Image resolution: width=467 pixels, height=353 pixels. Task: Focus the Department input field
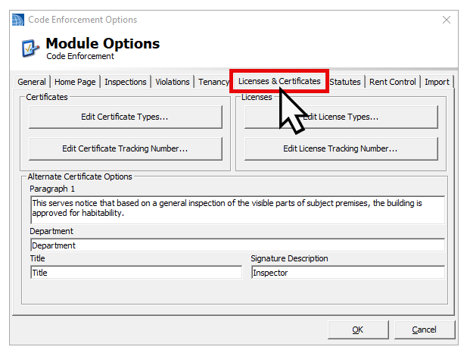tap(237, 245)
